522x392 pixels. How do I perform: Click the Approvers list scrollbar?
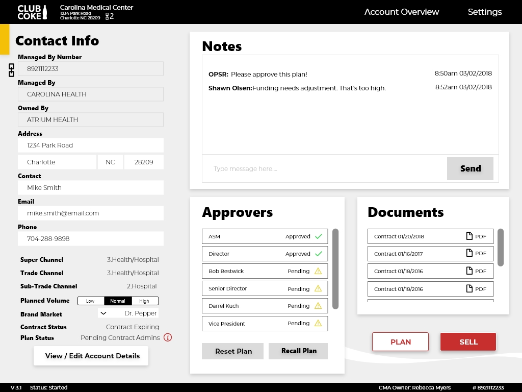335,268
